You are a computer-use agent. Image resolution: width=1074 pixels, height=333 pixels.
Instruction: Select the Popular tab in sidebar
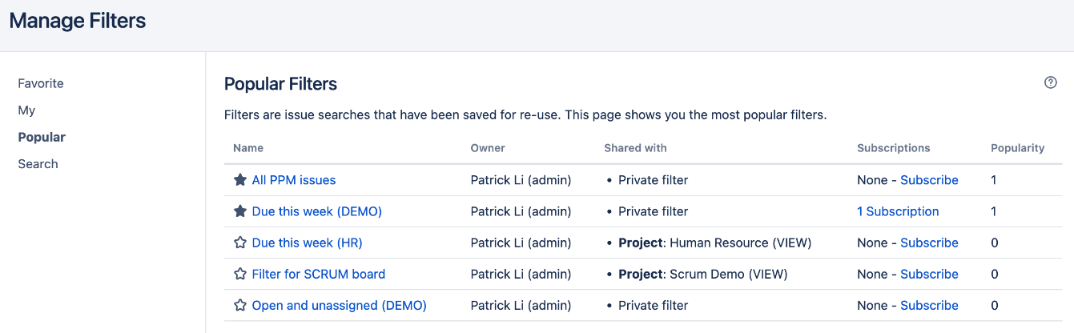[42, 137]
